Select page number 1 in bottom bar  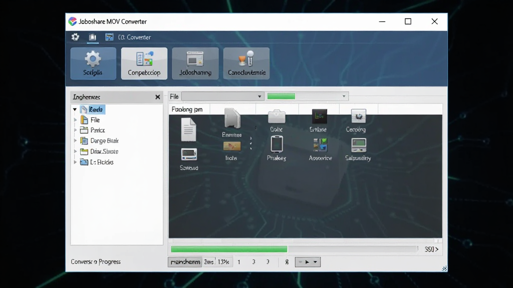coord(239,262)
